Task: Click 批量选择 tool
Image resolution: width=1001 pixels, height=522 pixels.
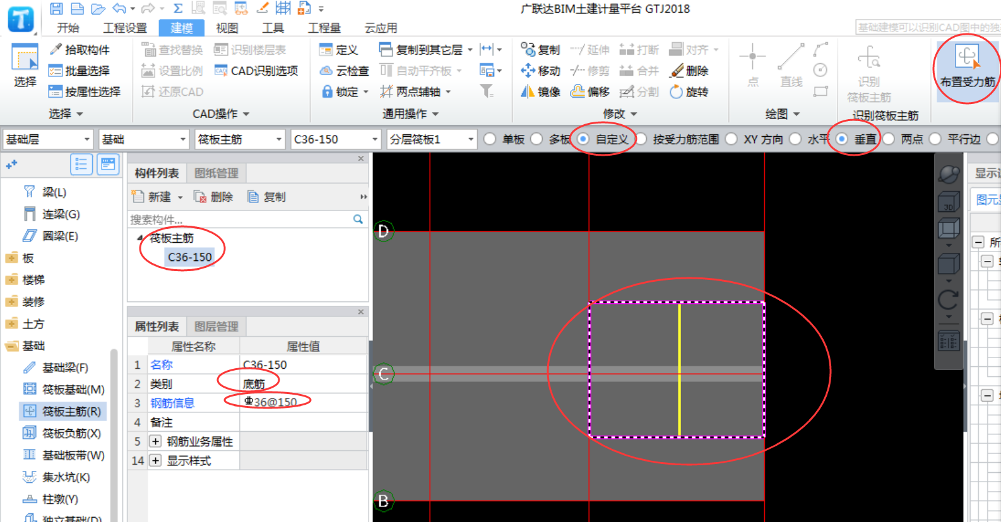Action: point(79,71)
